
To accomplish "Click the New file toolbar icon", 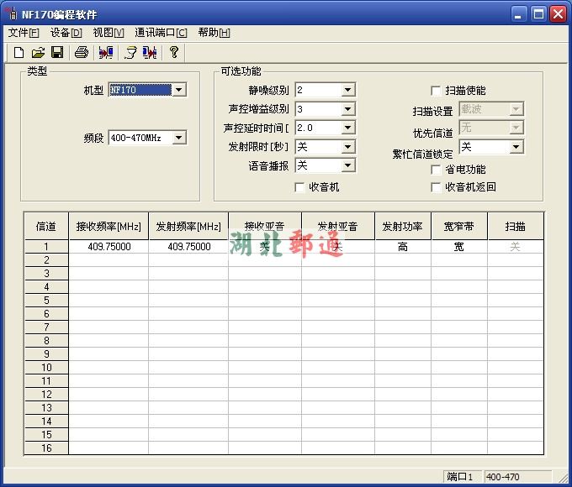I will point(19,52).
